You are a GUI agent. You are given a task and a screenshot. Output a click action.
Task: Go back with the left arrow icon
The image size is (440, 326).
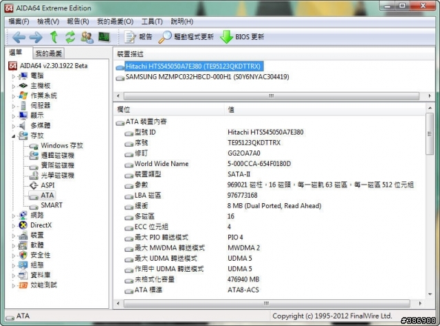tap(19, 37)
